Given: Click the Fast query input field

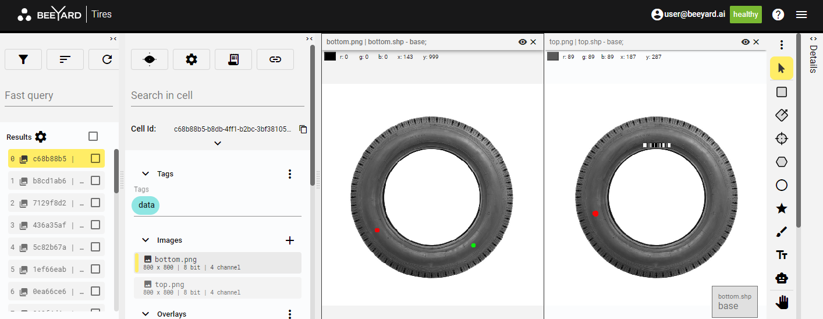Looking at the screenshot, I should click(x=58, y=95).
